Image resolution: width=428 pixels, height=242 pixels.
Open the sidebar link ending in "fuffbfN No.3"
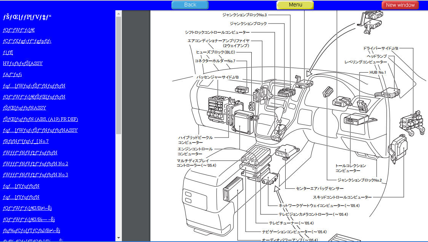35,175
